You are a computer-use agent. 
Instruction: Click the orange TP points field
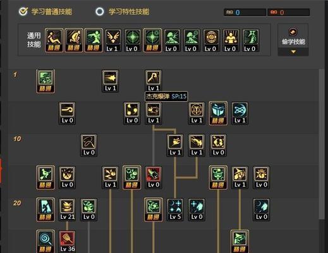(x=288, y=13)
